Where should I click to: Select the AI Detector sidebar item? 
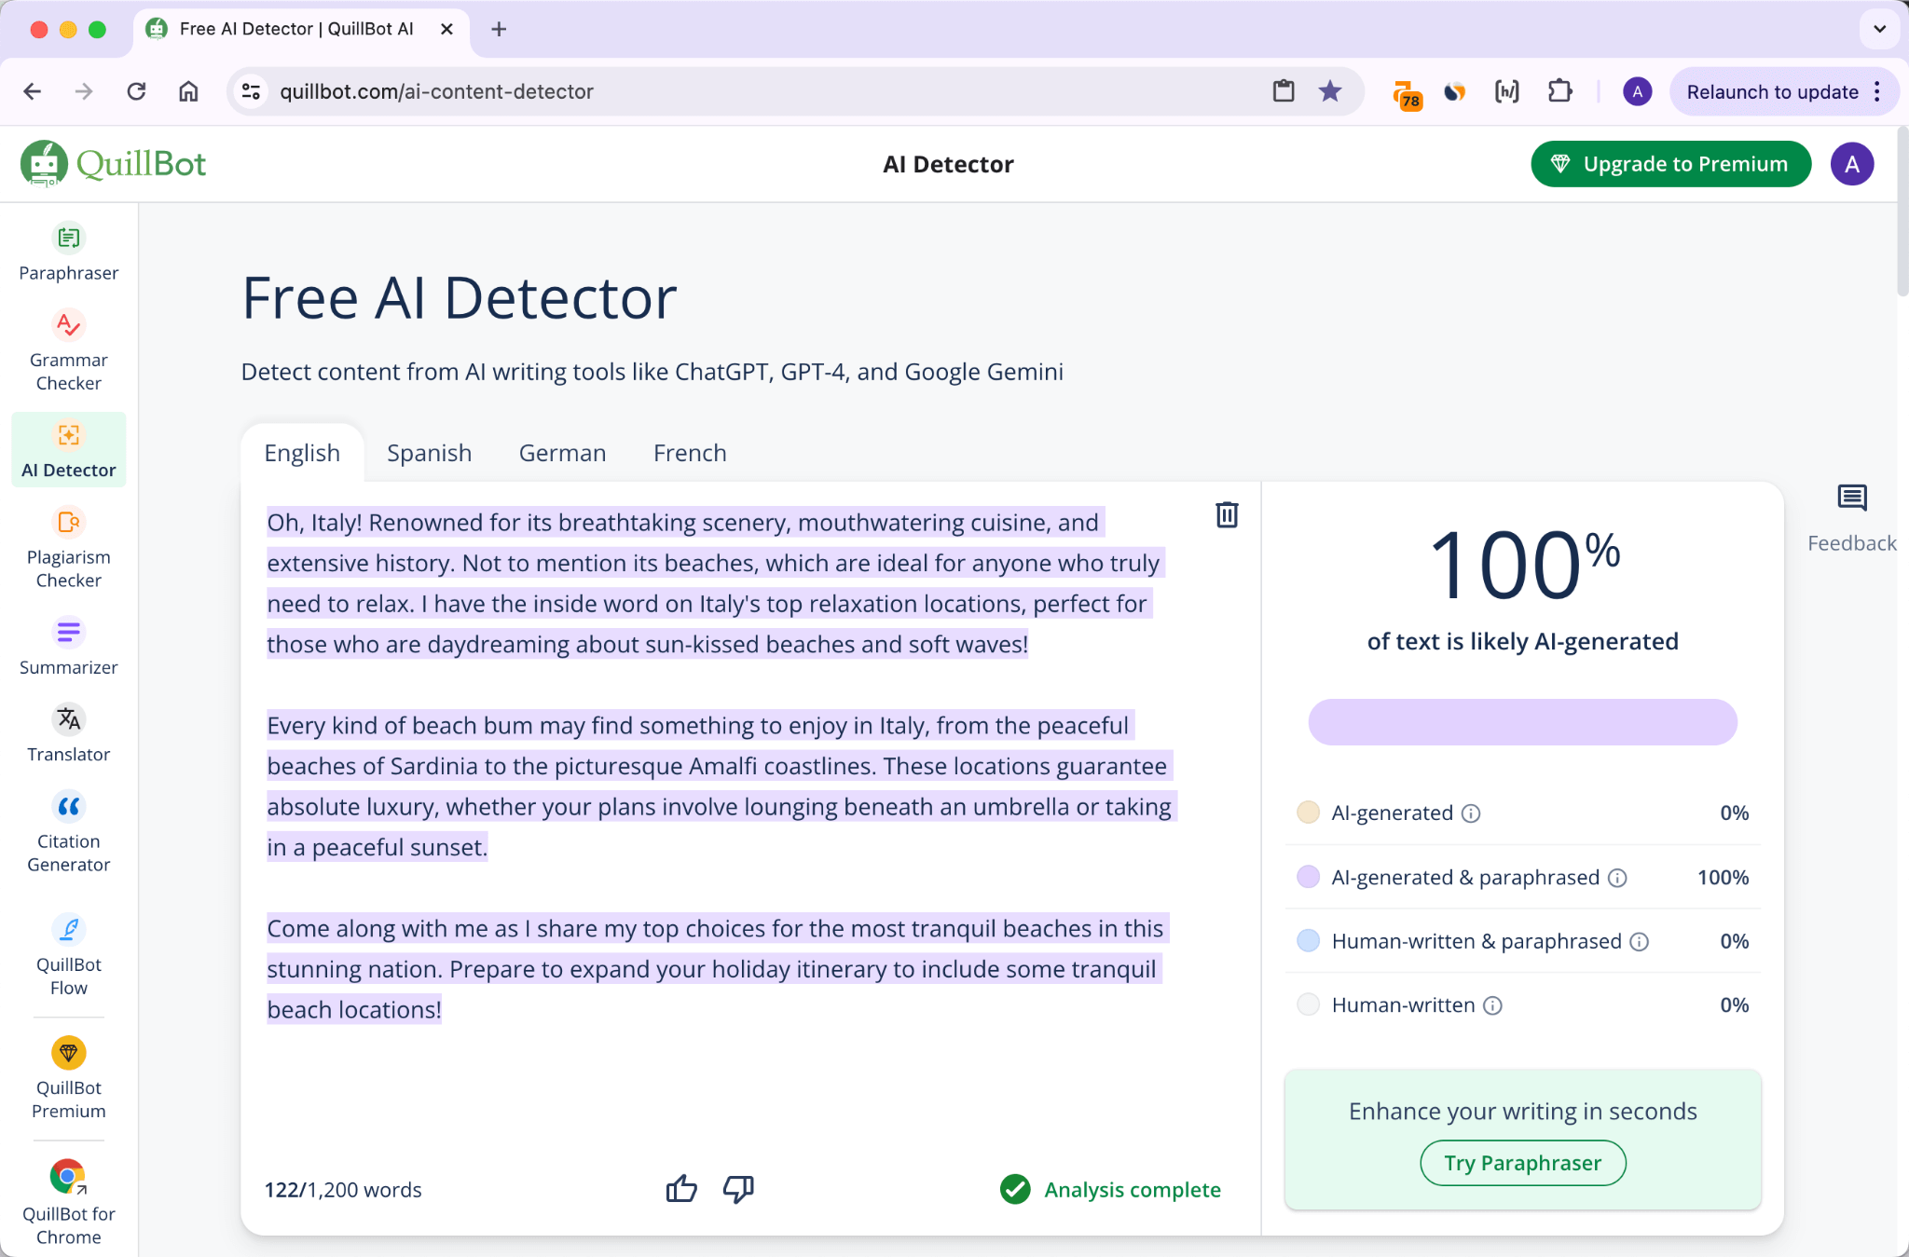[x=69, y=450]
